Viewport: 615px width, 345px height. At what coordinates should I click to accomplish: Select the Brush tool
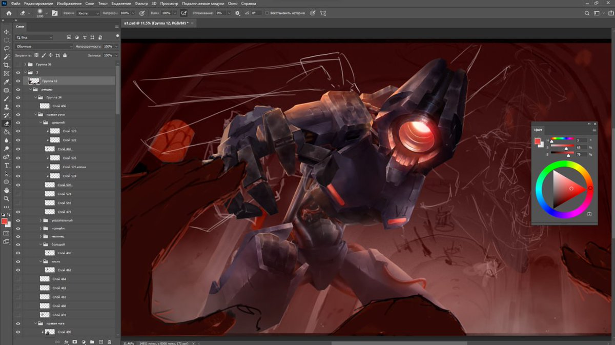point(6,98)
